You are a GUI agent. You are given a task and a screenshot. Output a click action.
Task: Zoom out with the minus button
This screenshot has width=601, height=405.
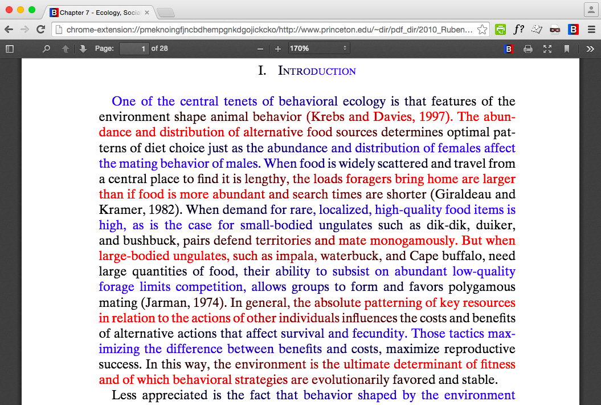(x=260, y=48)
